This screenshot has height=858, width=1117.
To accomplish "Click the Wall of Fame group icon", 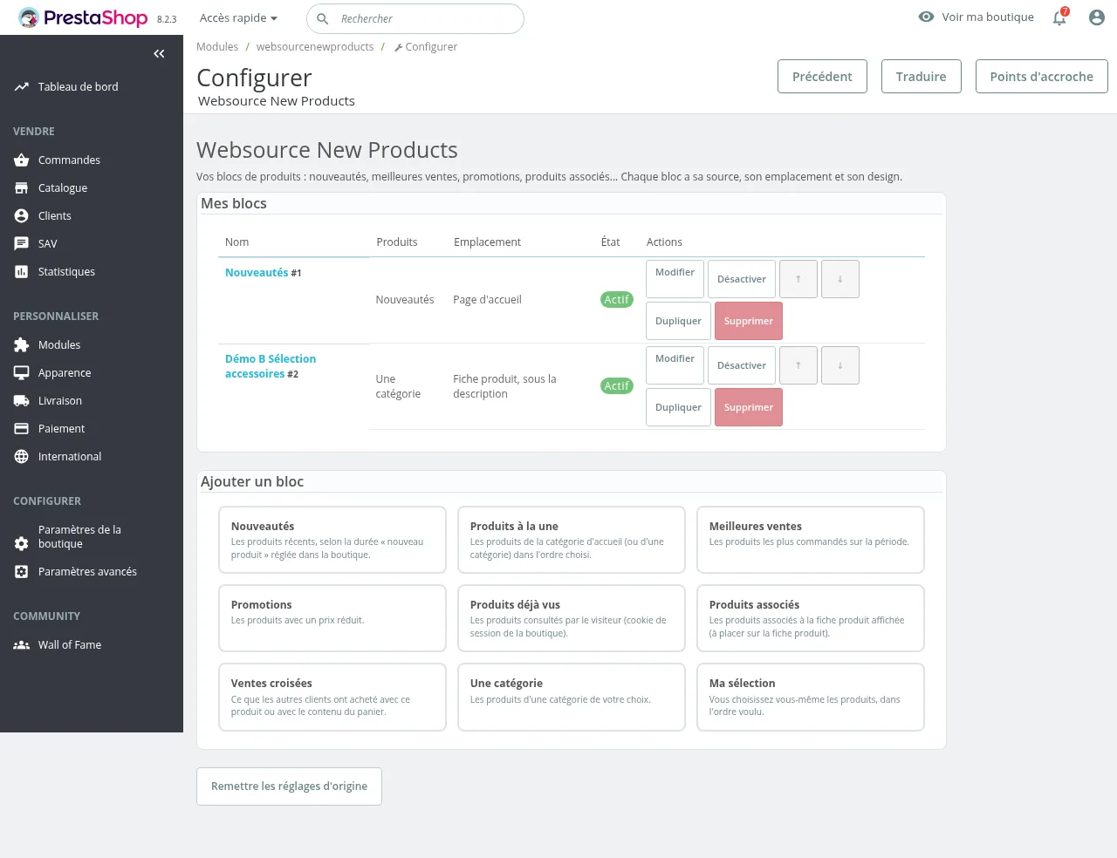I will coord(22,645).
